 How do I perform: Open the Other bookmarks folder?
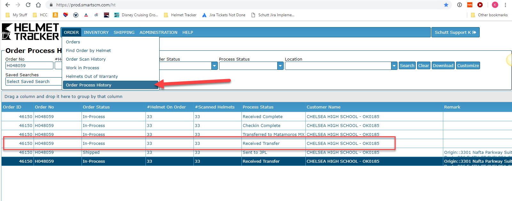489,15
